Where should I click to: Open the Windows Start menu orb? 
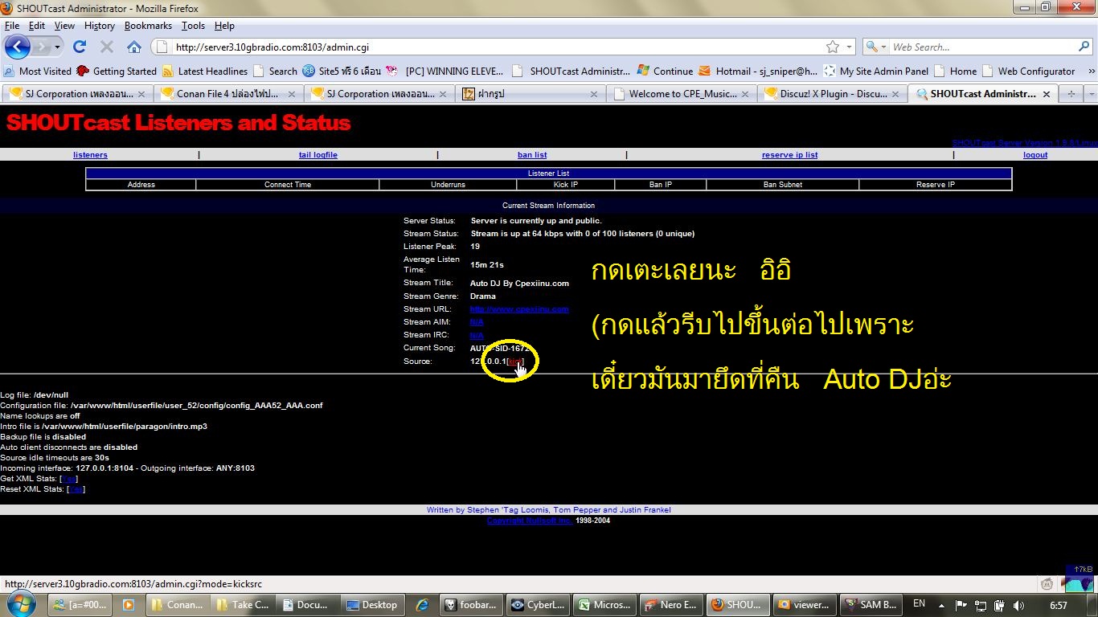(21, 604)
